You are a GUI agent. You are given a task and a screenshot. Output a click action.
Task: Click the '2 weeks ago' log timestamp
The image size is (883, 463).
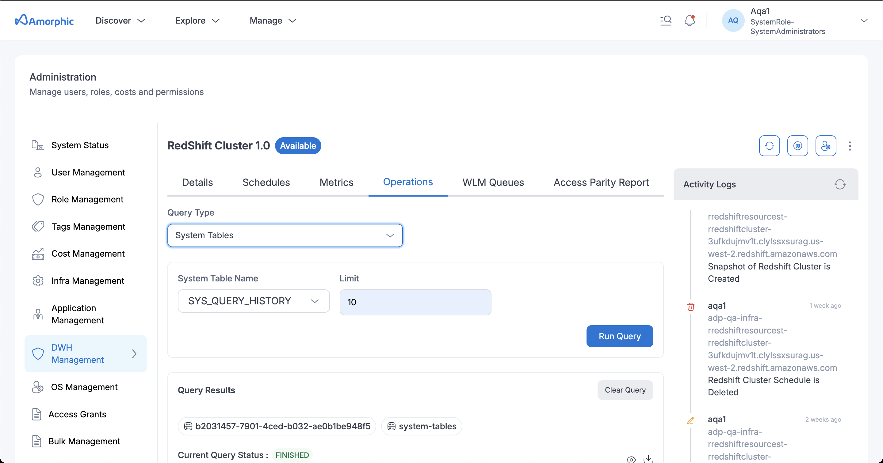[x=823, y=420]
